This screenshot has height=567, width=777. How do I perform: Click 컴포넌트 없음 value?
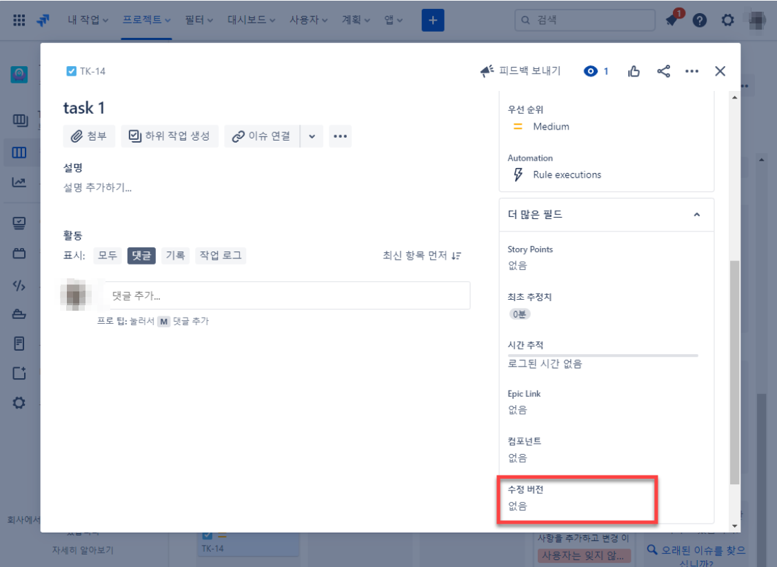(x=517, y=458)
